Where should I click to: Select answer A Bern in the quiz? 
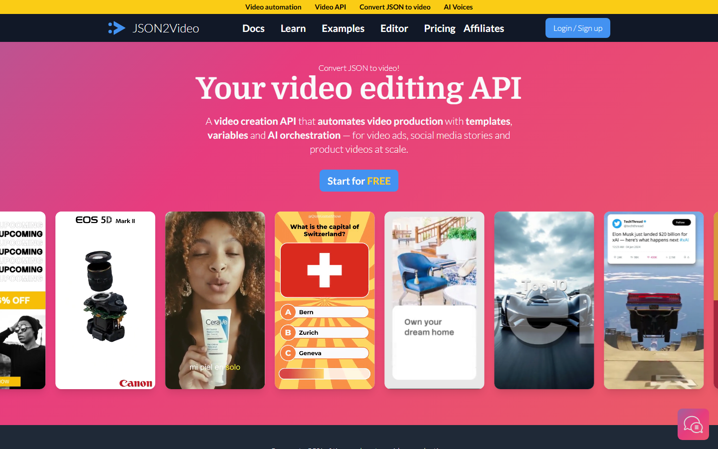pyautogui.click(x=324, y=312)
